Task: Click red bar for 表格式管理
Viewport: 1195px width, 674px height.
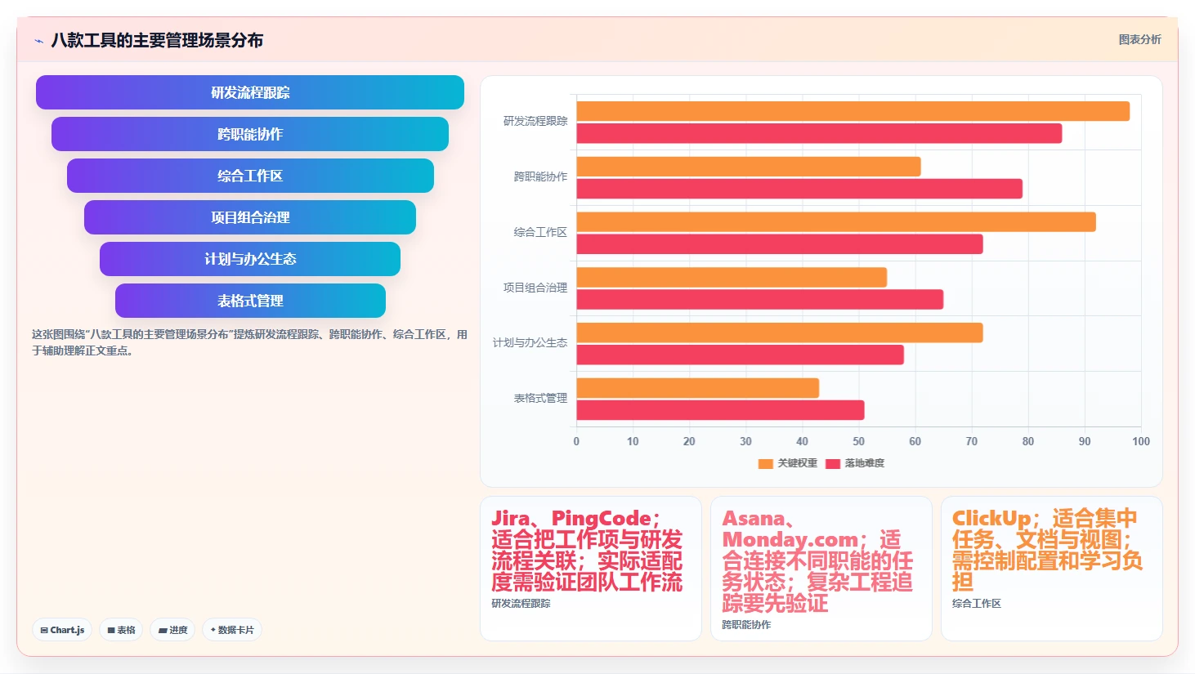Action: [720, 410]
